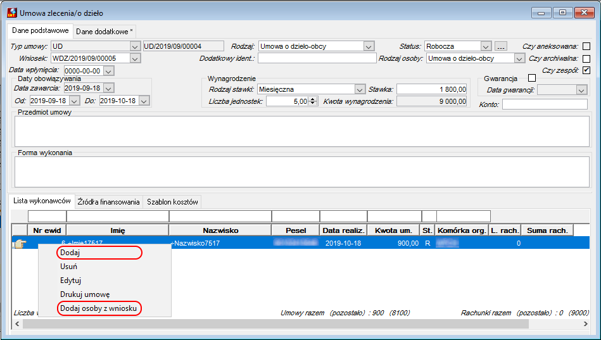Open the Do date dropdown

click(x=144, y=101)
